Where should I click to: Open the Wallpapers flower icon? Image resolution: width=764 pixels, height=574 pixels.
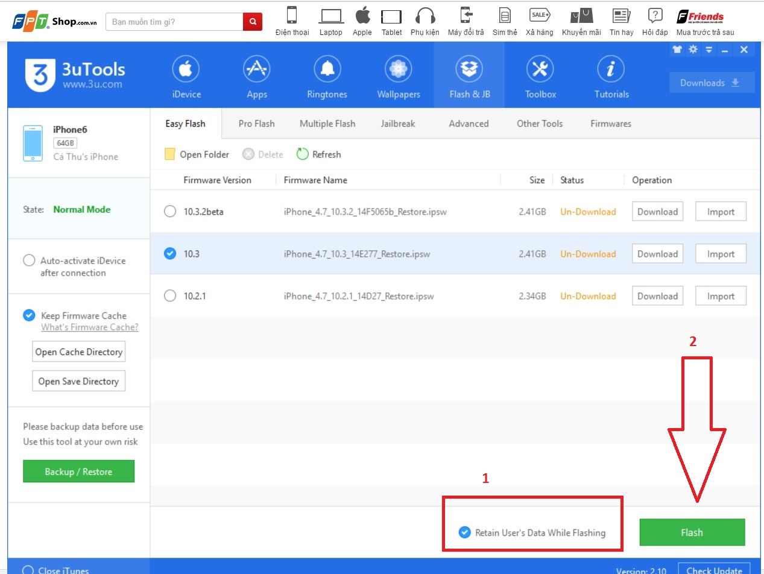pyautogui.click(x=398, y=70)
